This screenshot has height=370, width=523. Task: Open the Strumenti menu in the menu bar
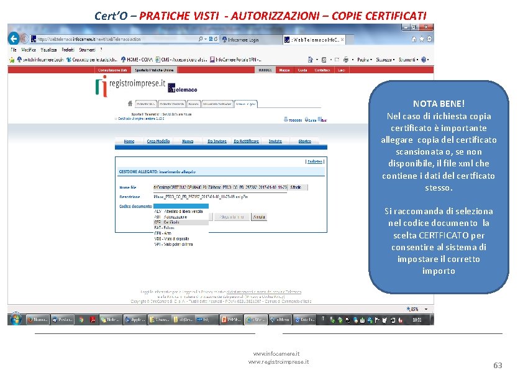click(x=88, y=50)
